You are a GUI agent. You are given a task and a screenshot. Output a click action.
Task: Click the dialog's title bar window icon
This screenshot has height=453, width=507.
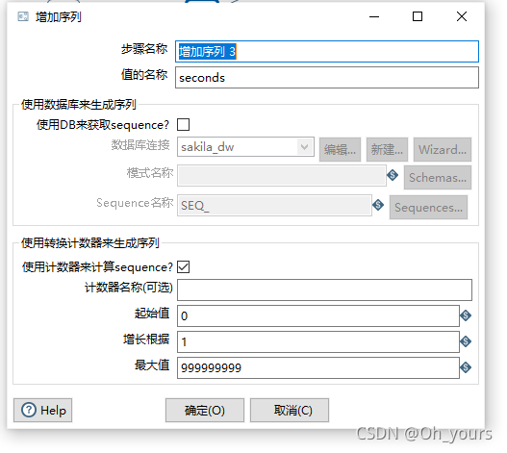click(x=23, y=16)
